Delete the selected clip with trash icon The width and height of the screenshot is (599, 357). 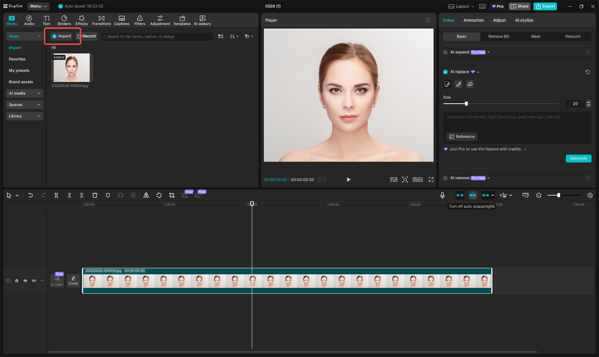coord(95,195)
